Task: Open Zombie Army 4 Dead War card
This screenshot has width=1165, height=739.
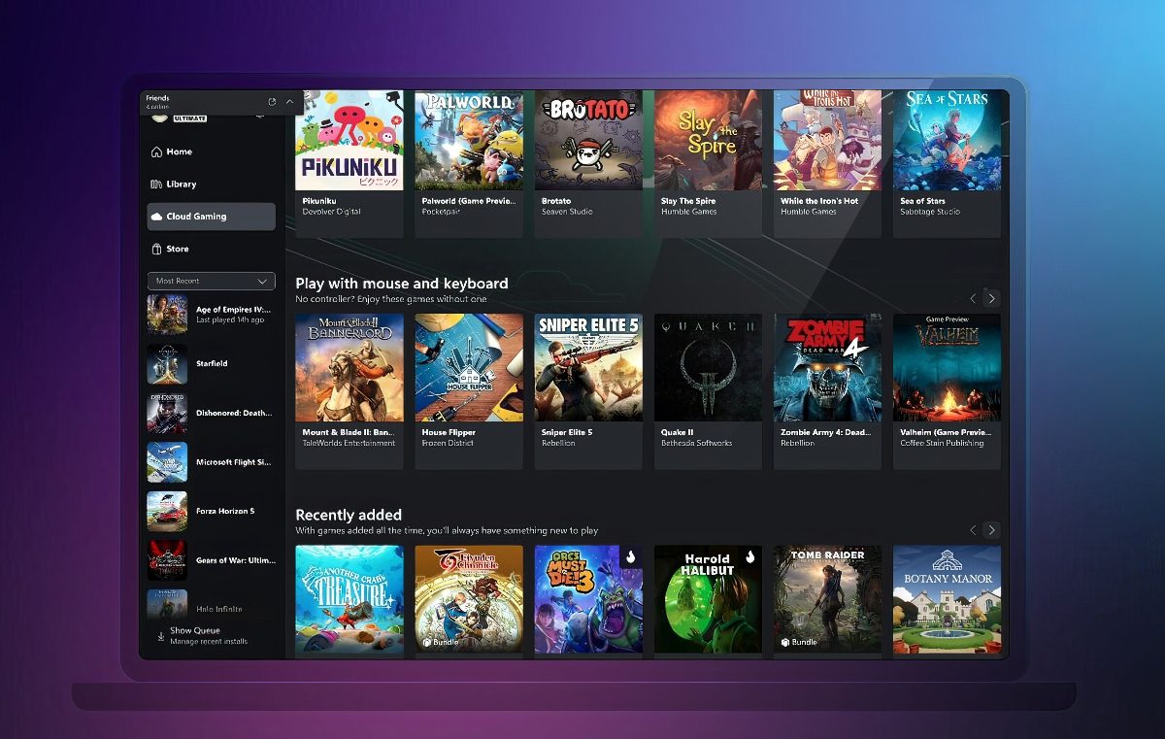Action: 827,391
